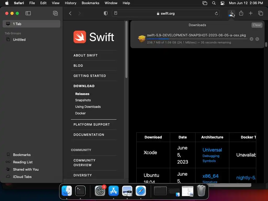Open the Edit menu
This screenshot has width=268, height=201.
click(x=43, y=3)
